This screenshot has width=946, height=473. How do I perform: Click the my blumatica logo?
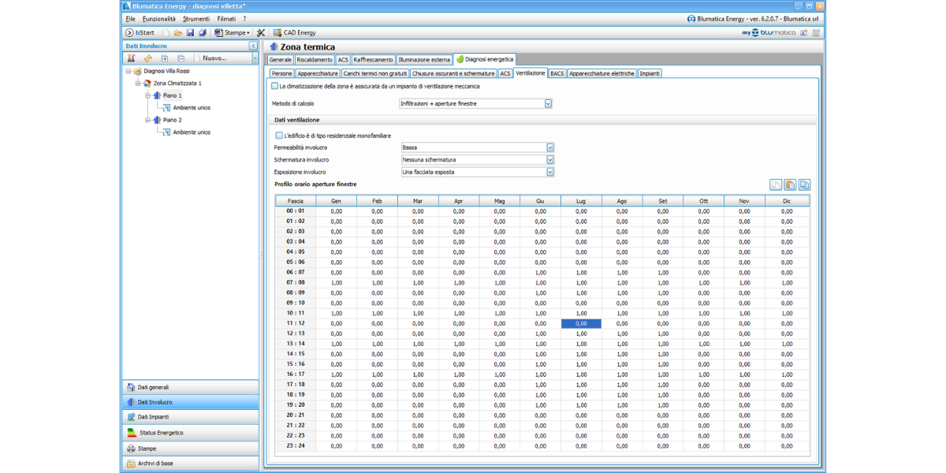pos(769,32)
